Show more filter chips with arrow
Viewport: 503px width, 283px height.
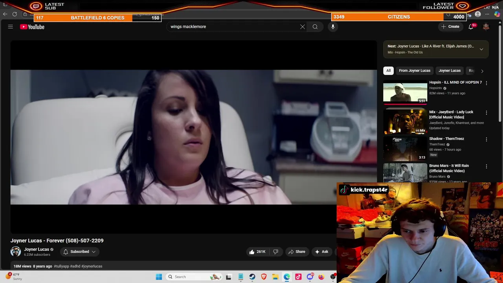[482, 71]
